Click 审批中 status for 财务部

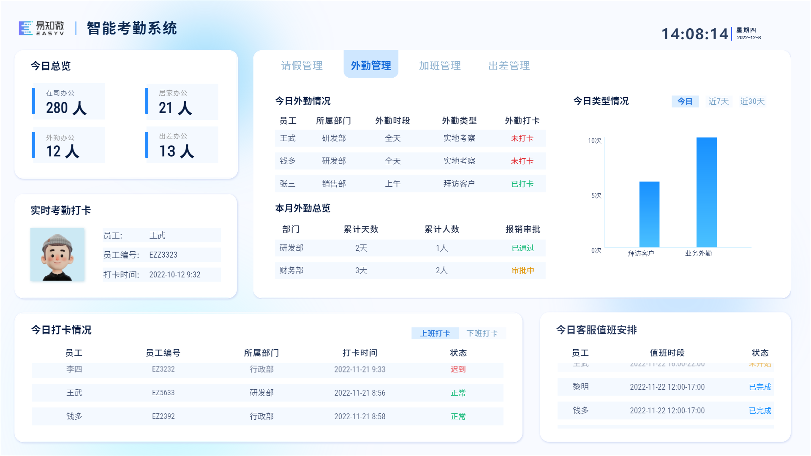click(523, 270)
